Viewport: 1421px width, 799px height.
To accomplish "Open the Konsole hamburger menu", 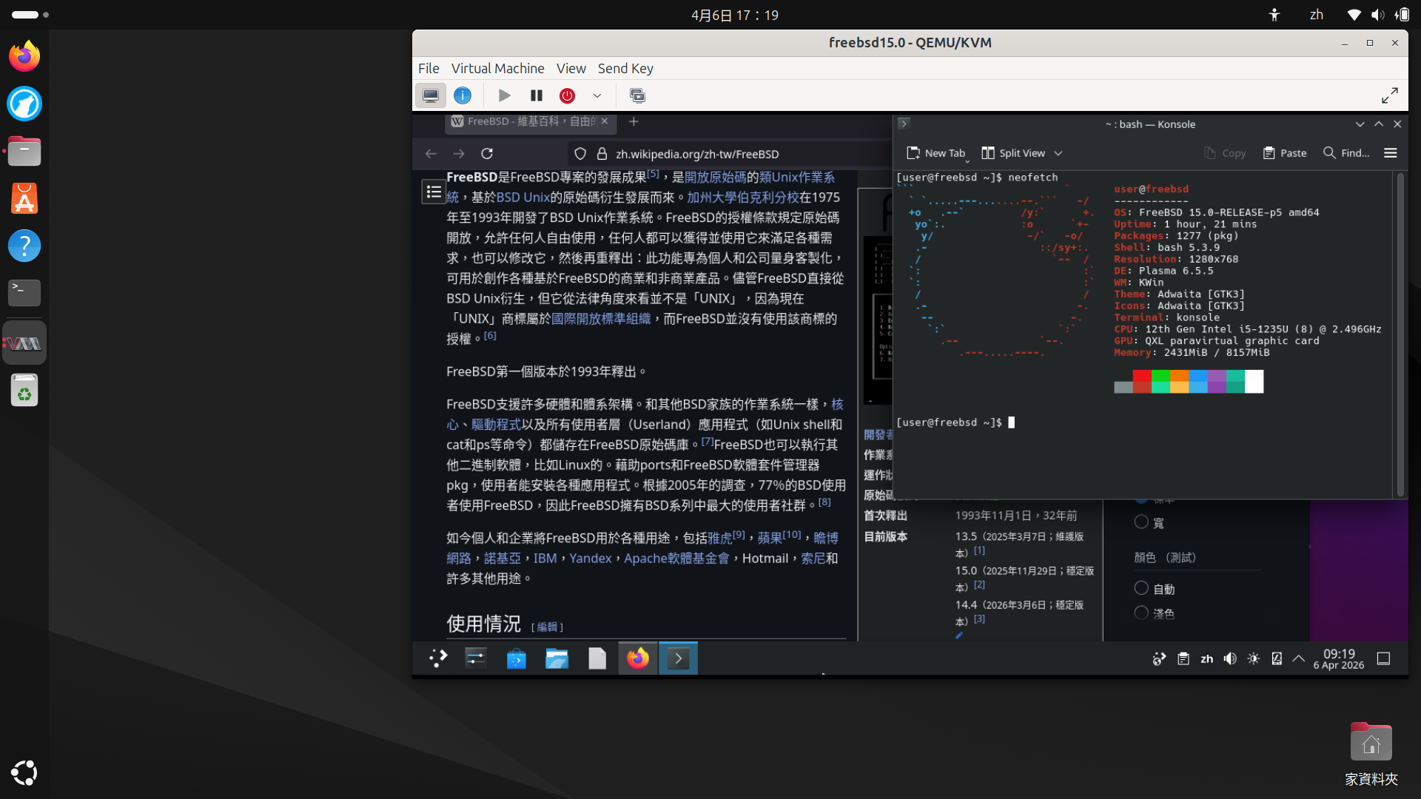I will (1390, 153).
